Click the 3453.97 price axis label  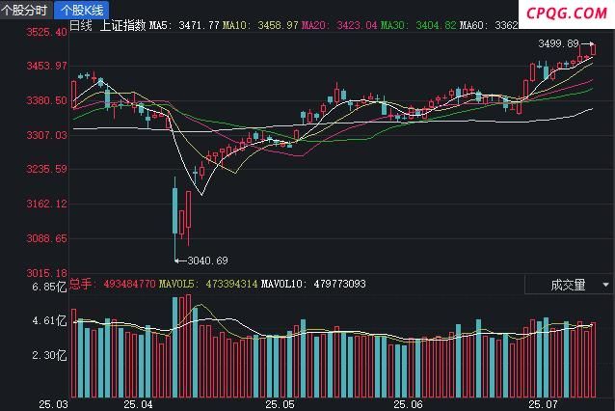pyautogui.click(x=46, y=66)
